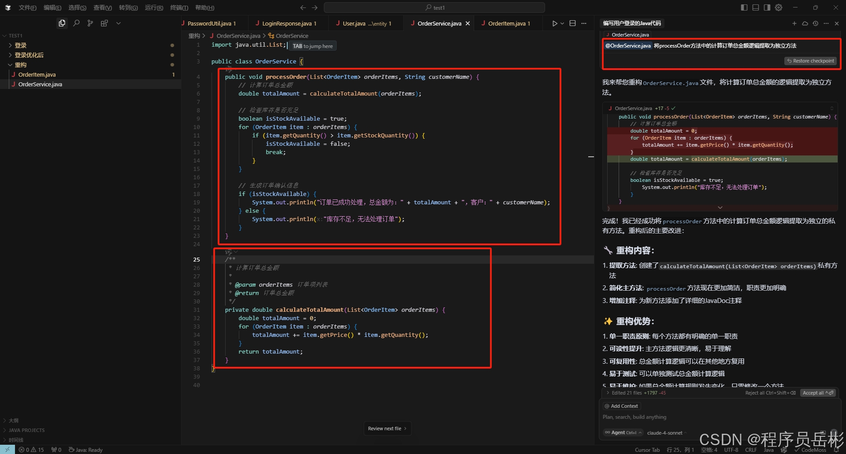
Task: Select the Search icon in activity bar
Action: coord(76,23)
